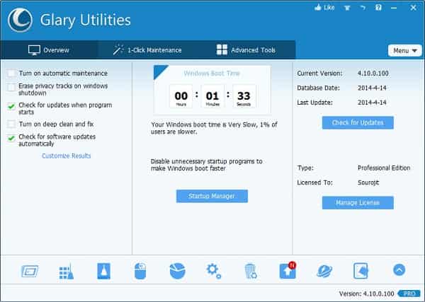The width and height of the screenshot is (425, 302).
Task: Click the Check for Updates button
Action: click(x=358, y=122)
